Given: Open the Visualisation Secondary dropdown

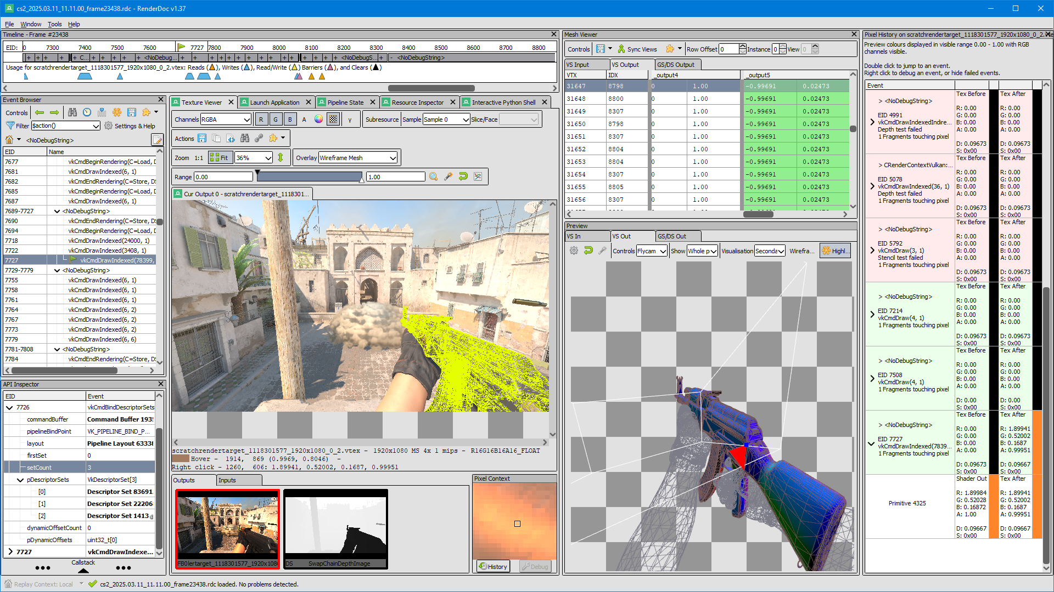Looking at the screenshot, I should click(x=770, y=251).
